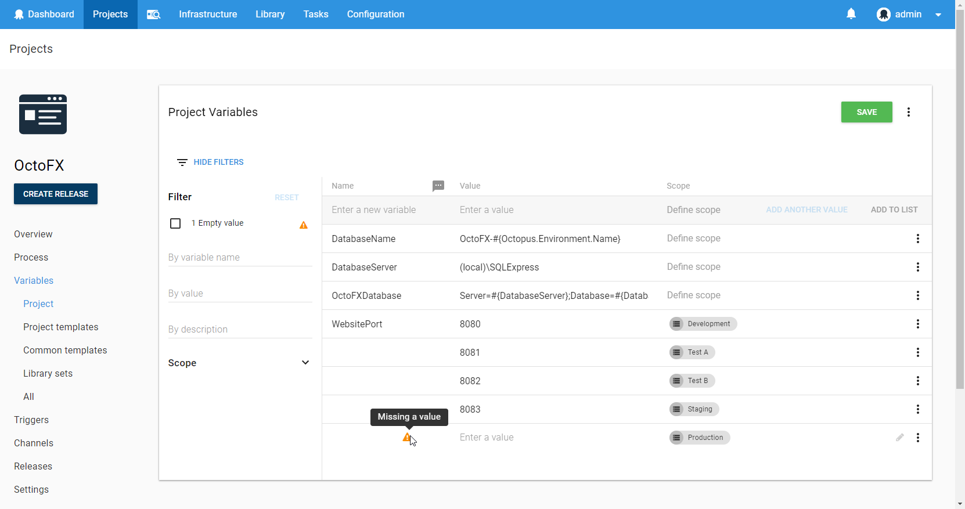Open the Staging row three-dot menu
Viewport: 965px width, 509px height.
tap(917, 409)
